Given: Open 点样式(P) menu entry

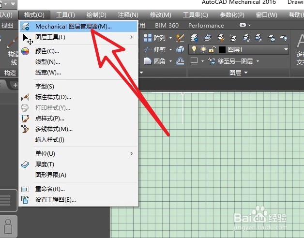Looking at the screenshot, I should 78,119.
